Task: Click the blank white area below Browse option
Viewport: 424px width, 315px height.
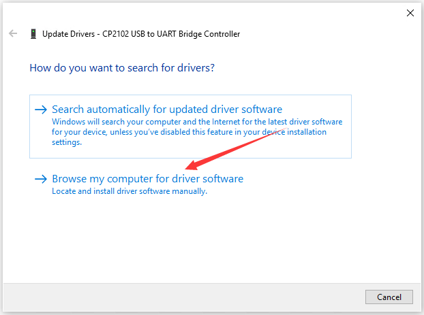Action: [205, 238]
